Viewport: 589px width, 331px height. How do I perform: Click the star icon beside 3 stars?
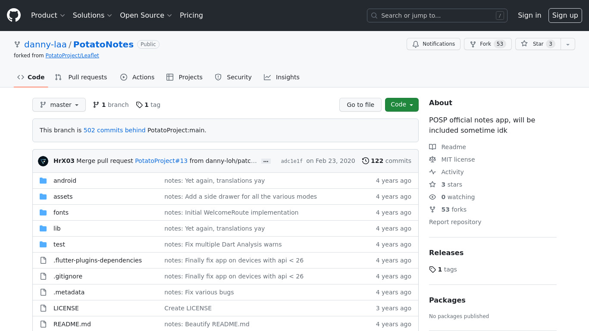click(432, 184)
